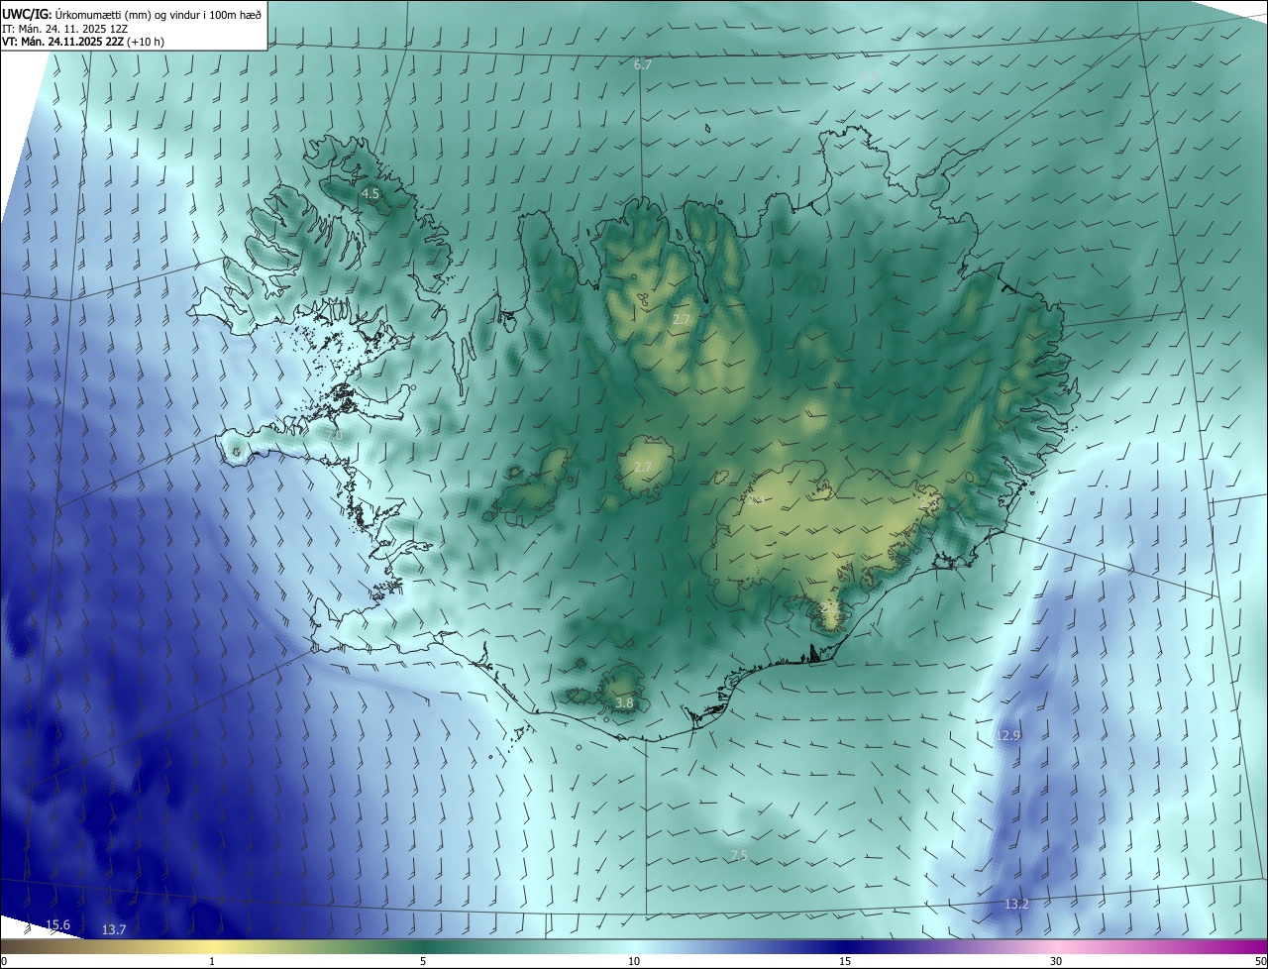Click the colorbar tick label 5

point(423,961)
